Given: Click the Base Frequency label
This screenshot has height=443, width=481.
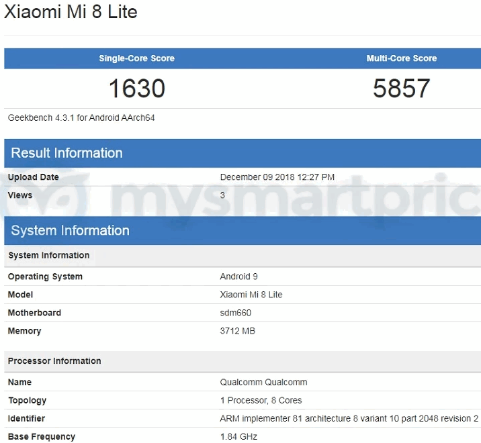Looking at the screenshot, I should pos(42,436).
